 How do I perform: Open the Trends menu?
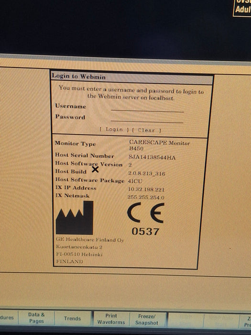pos(73,319)
